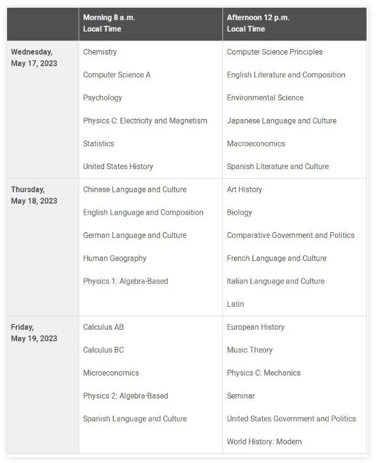
Task: Select the Latin exam entry
Action: [x=235, y=304]
